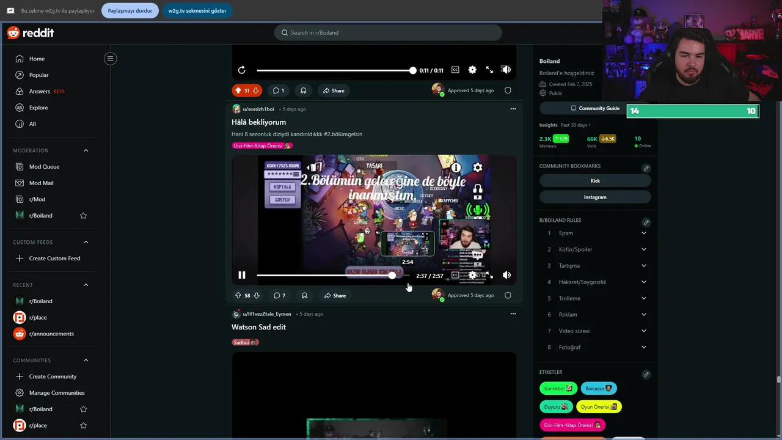Open Manage Communities
Viewport: 782px width, 440px height.
(57, 393)
